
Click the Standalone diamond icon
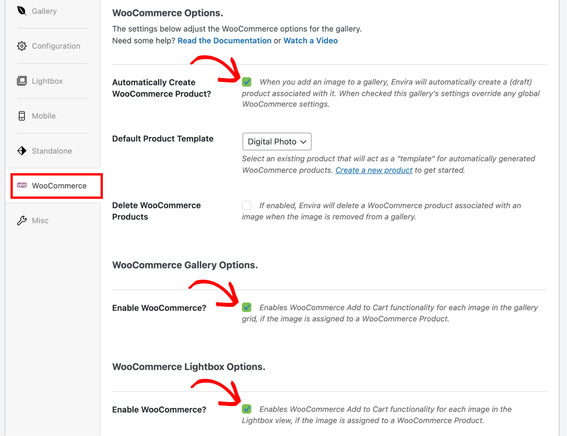[x=21, y=151]
